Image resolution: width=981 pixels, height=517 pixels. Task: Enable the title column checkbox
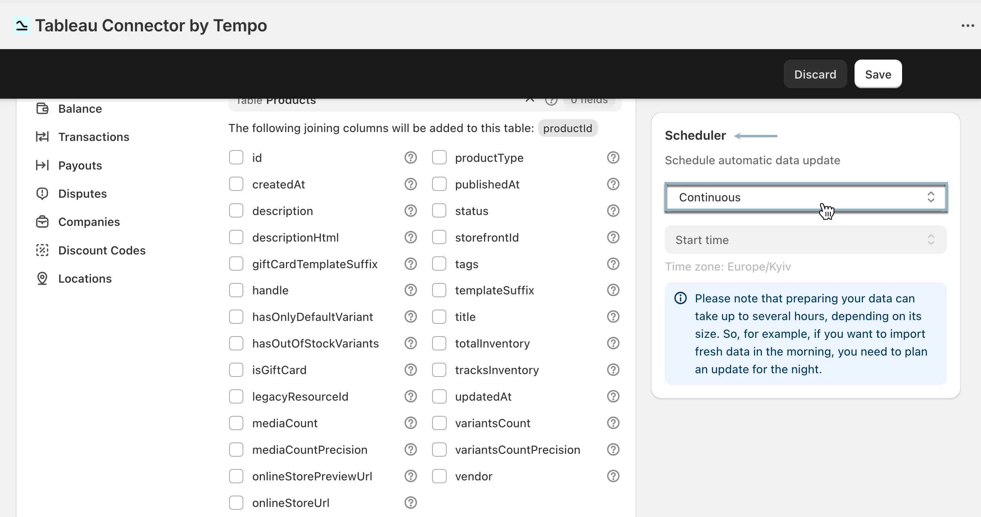click(x=439, y=316)
